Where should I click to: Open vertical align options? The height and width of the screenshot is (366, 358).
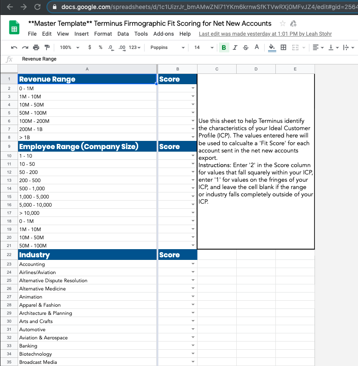pyautogui.click(x=333, y=48)
